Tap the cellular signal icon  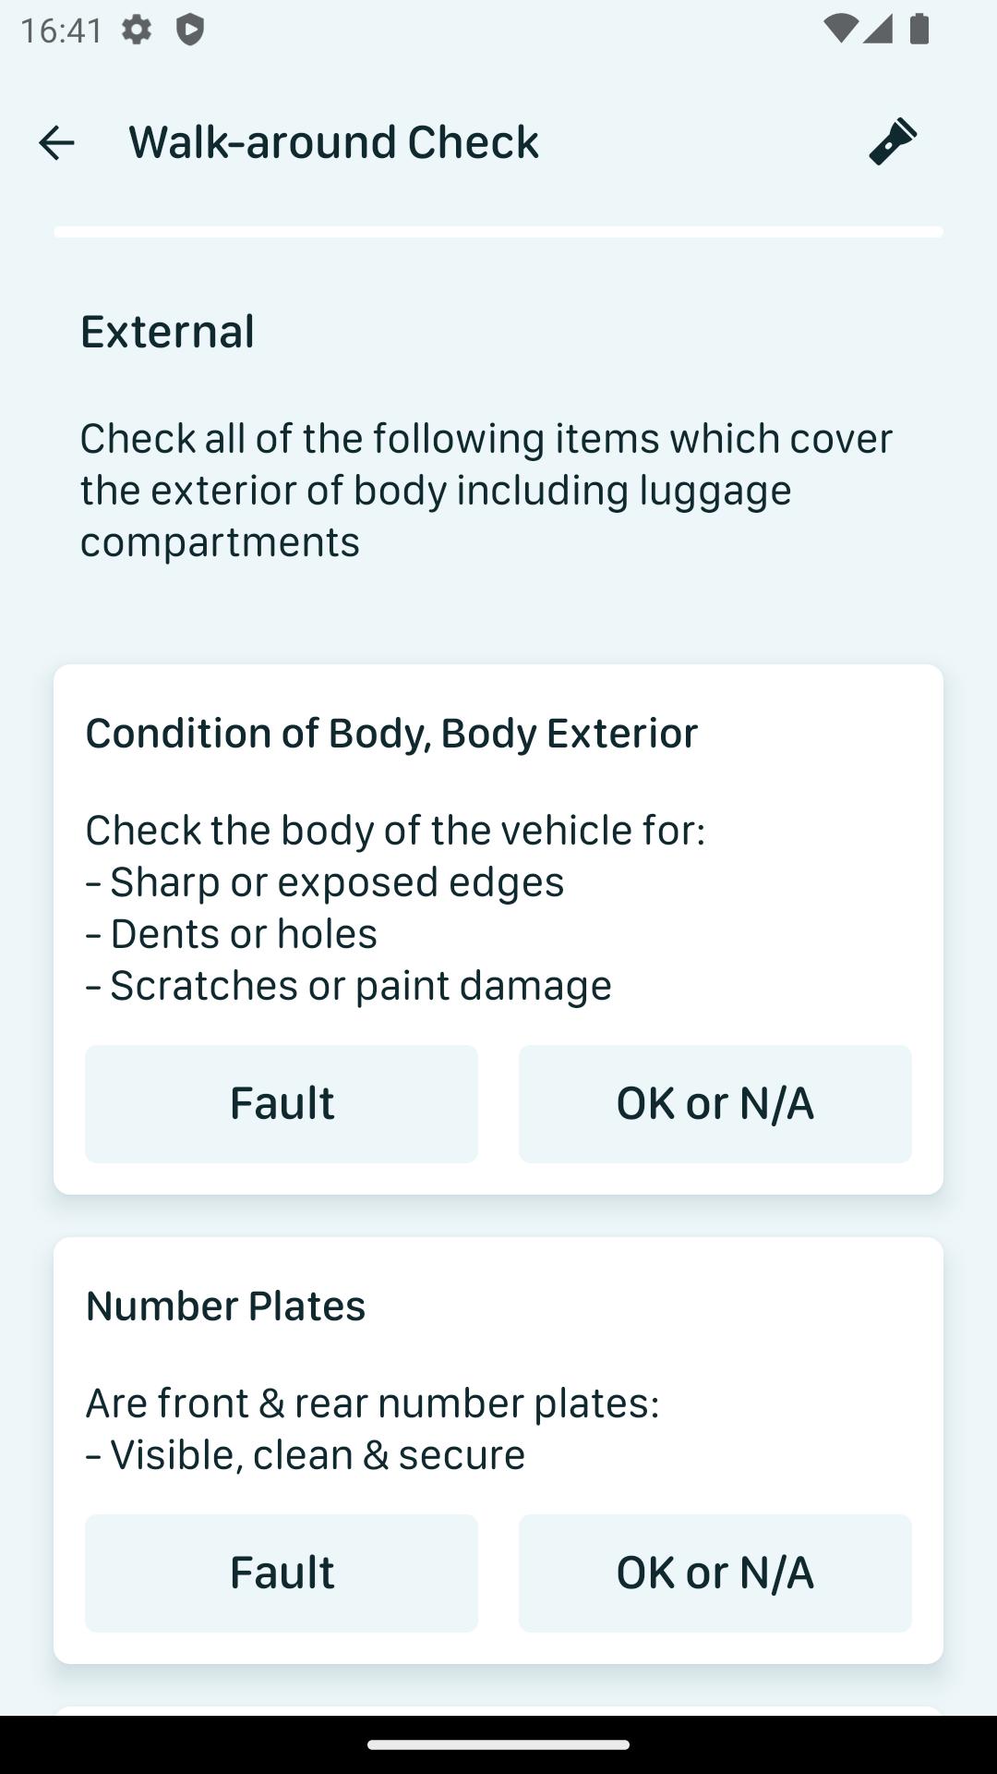click(878, 30)
